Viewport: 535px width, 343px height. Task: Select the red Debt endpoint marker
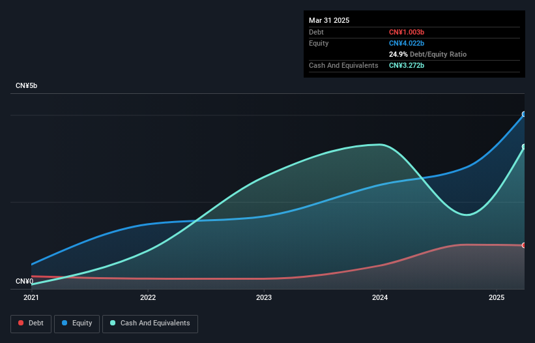click(524, 245)
